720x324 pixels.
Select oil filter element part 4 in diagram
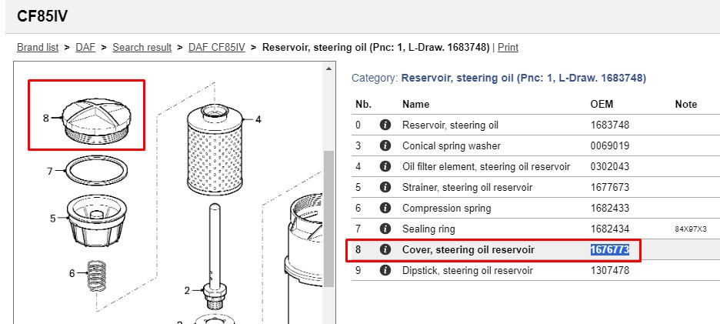pos(215,149)
